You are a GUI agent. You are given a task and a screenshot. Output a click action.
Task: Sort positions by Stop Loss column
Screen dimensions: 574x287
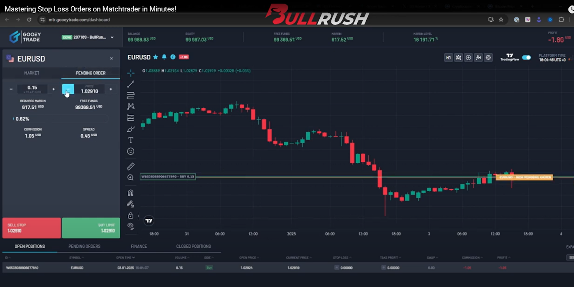tap(342, 258)
